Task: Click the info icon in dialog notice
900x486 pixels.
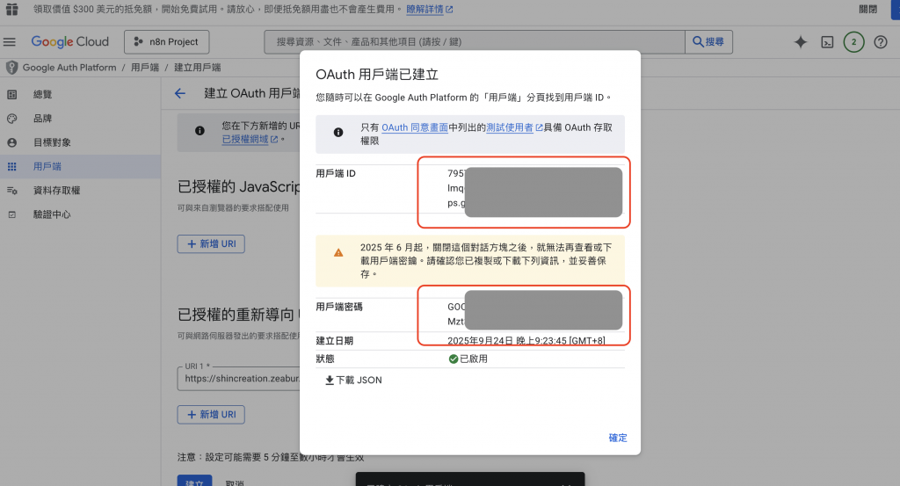Action: pos(338,133)
